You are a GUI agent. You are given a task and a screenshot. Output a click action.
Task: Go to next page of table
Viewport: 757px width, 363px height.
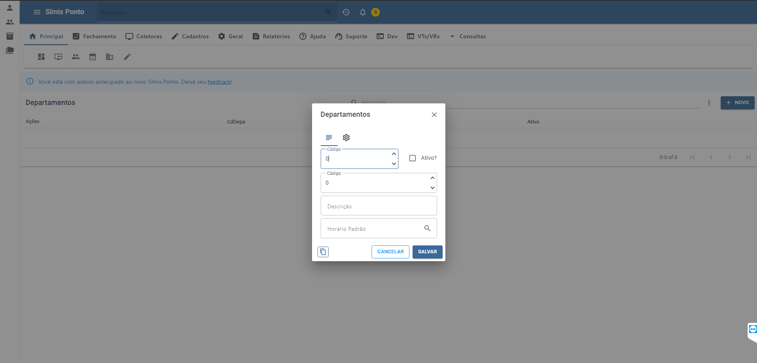click(x=729, y=157)
